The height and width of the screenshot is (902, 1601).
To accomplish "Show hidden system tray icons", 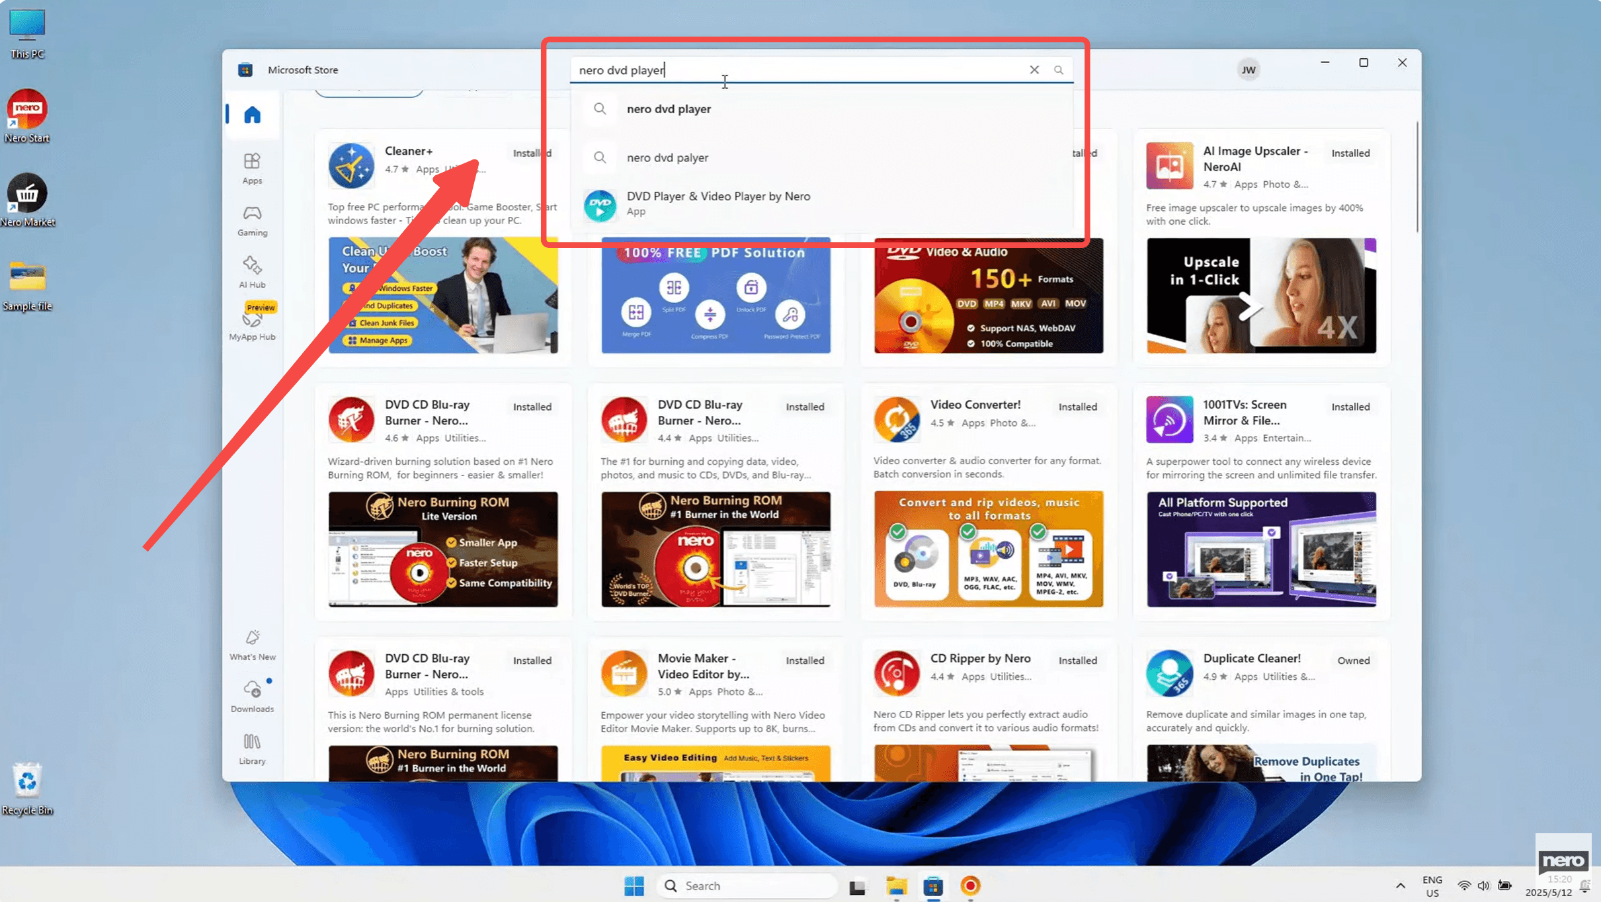I will pos(1400,885).
